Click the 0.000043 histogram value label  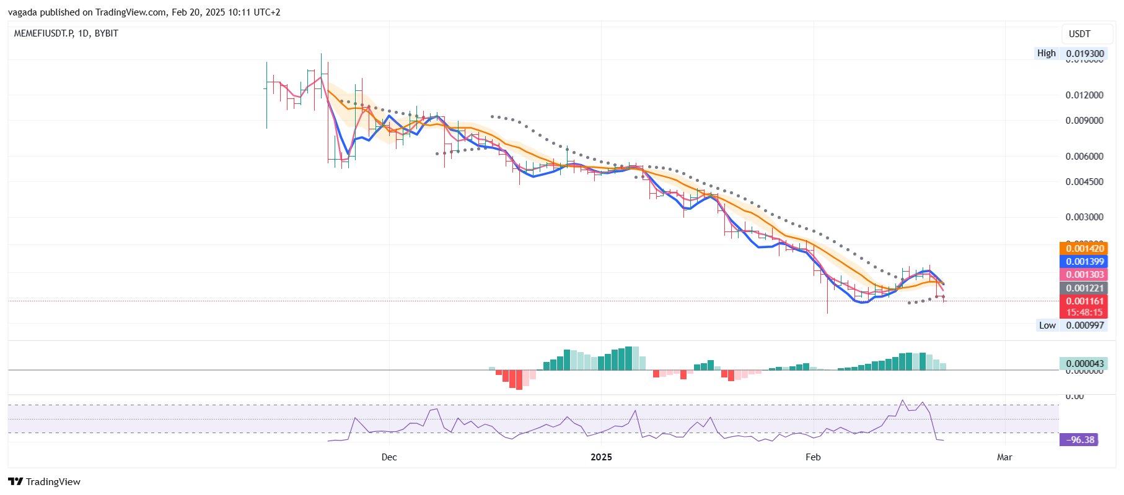click(1084, 364)
